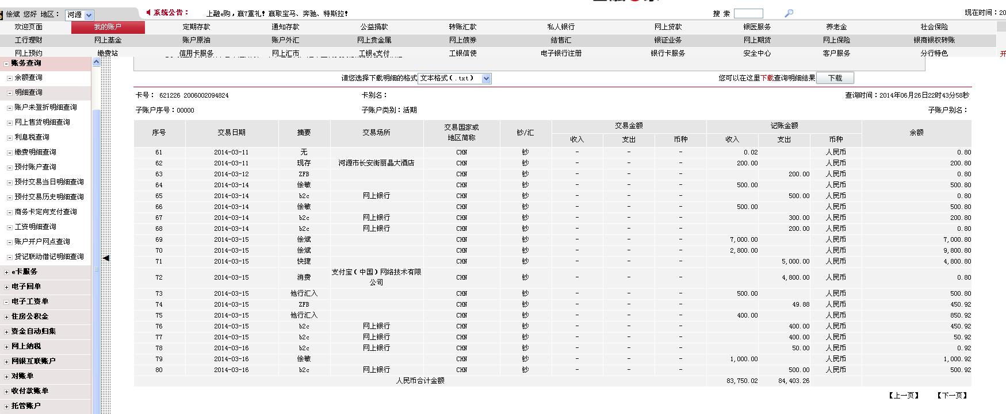
Task: Click the 49.88 expense cell in row 74
Action: tap(801, 305)
